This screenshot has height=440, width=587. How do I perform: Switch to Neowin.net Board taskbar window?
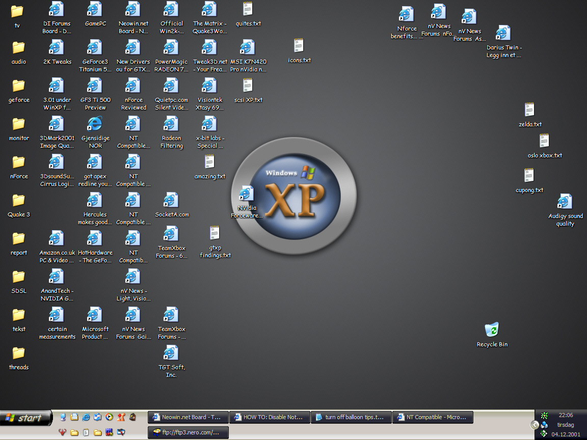tap(188, 417)
